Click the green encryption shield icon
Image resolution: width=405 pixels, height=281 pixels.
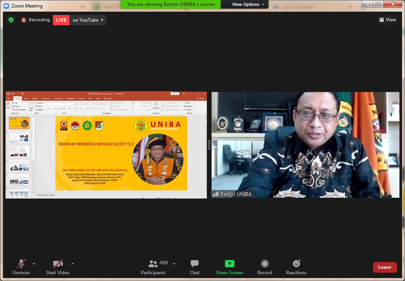(x=11, y=20)
